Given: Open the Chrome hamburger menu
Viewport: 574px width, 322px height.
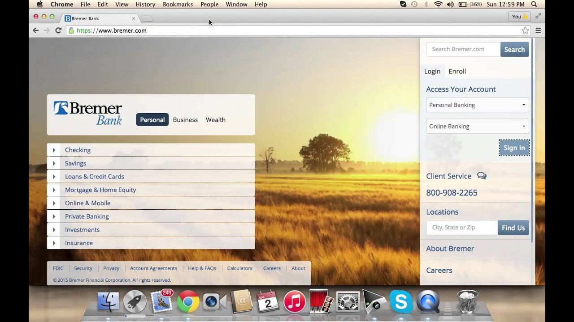Looking at the screenshot, I should [538, 30].
